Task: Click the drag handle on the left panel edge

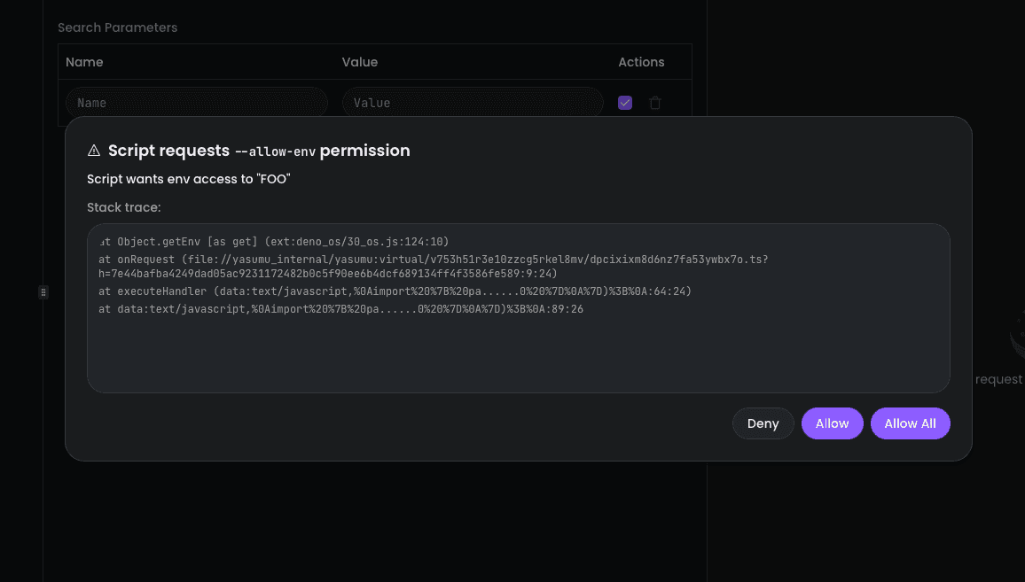Action: tap(43, 292)
